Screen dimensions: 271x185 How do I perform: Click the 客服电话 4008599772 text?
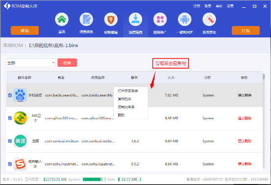[205, 179]
